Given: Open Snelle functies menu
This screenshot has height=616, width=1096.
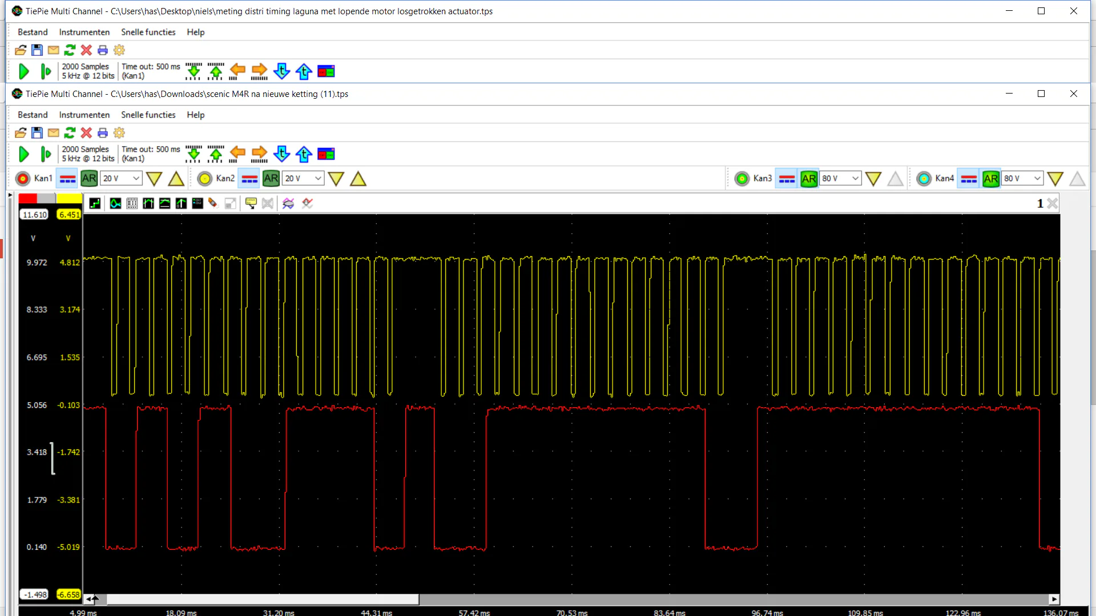Looking at the screenshot, I should click(148, 115).
